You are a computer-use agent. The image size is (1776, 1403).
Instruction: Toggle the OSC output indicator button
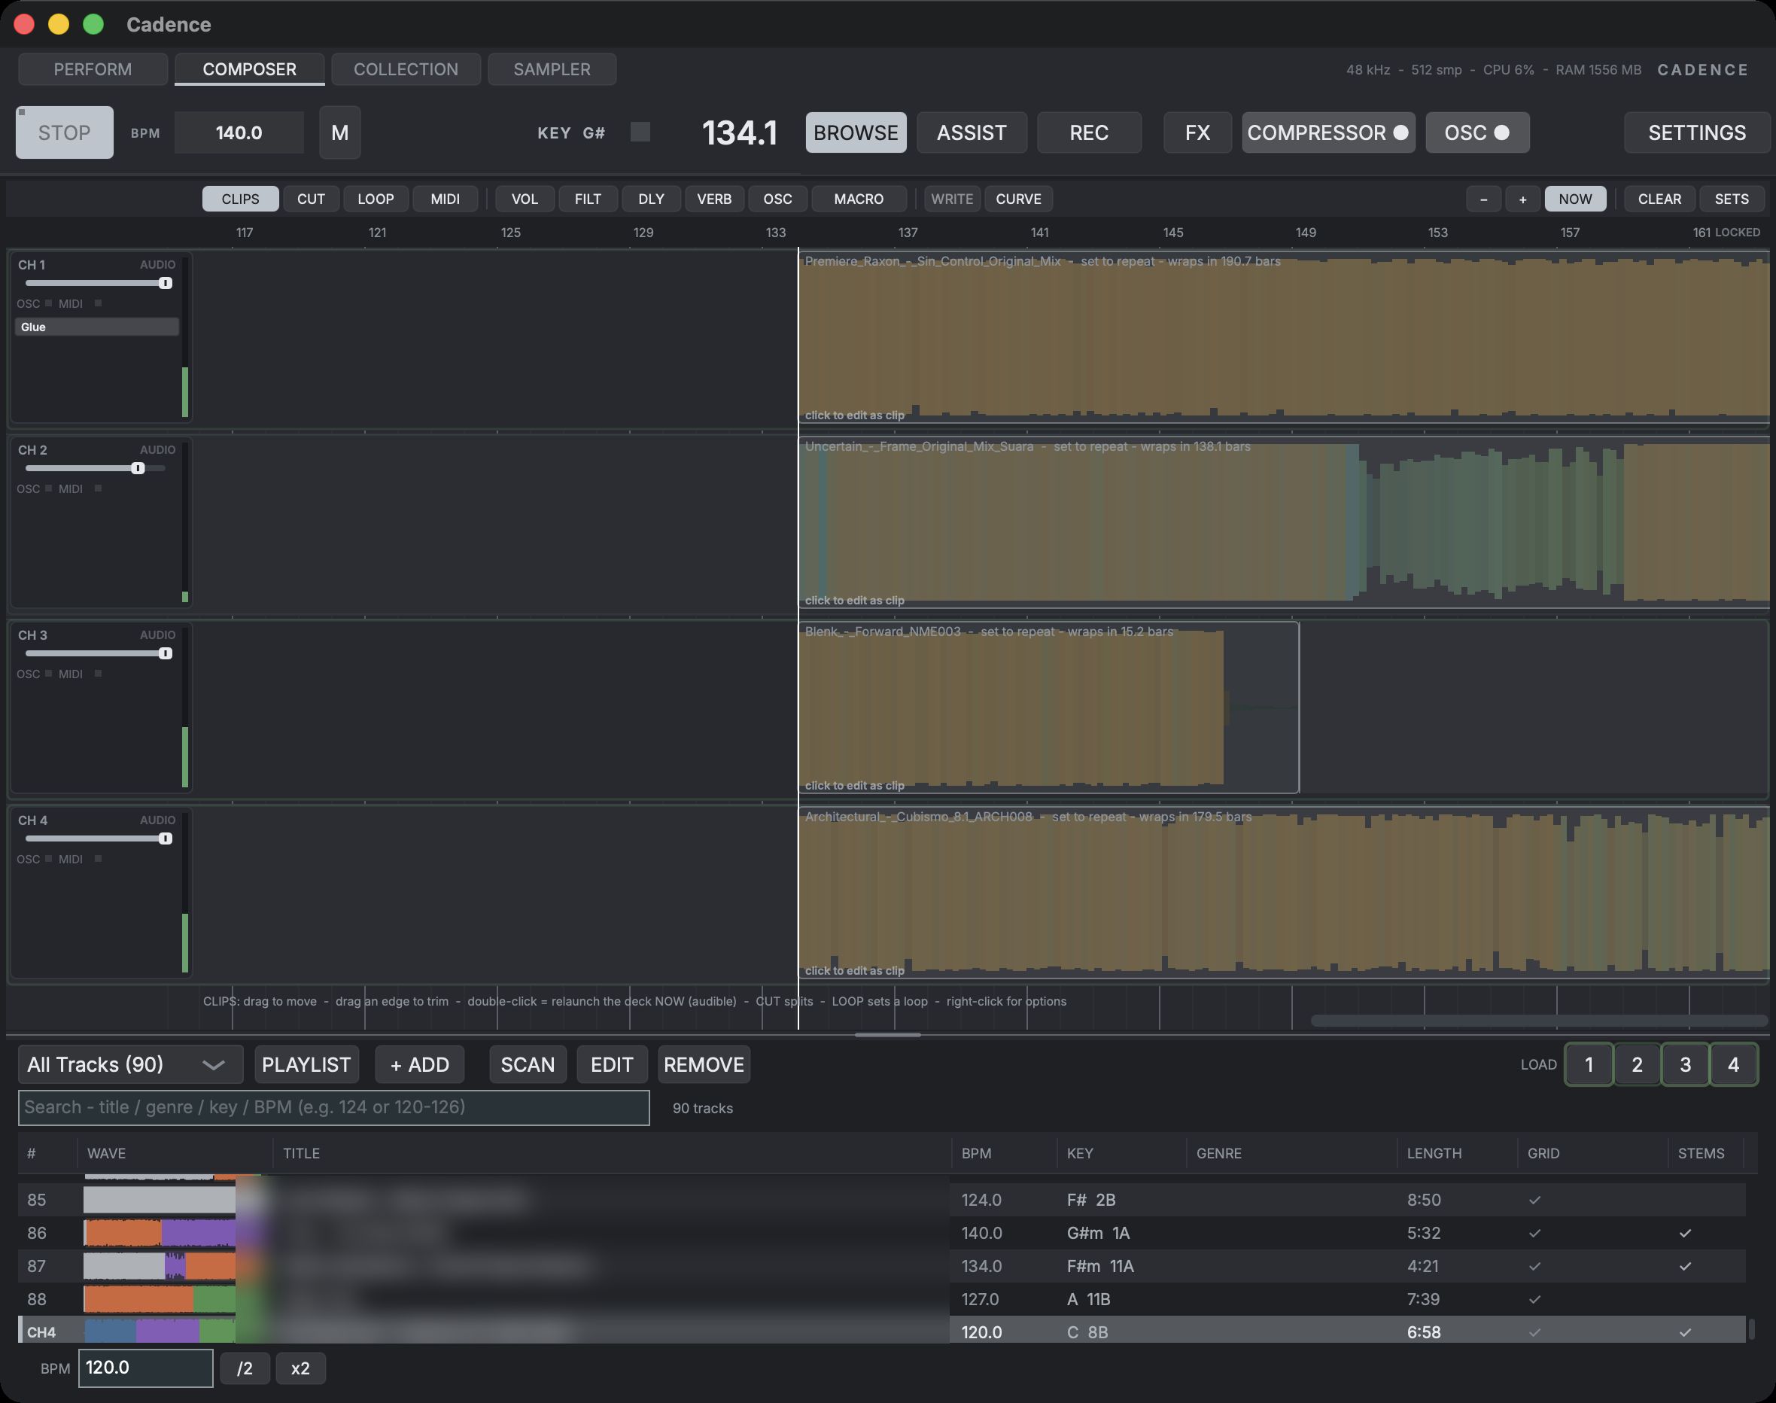point(1477,132)
